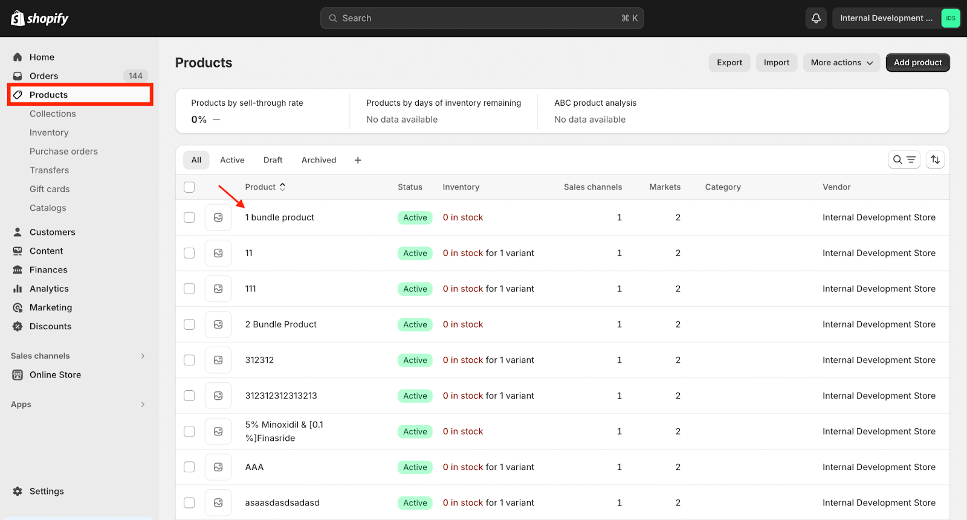Viewport: 967px width, 520px height.
Task: Switch to the Active products tab
Action: pyautogui.click(x=232, y=160)
